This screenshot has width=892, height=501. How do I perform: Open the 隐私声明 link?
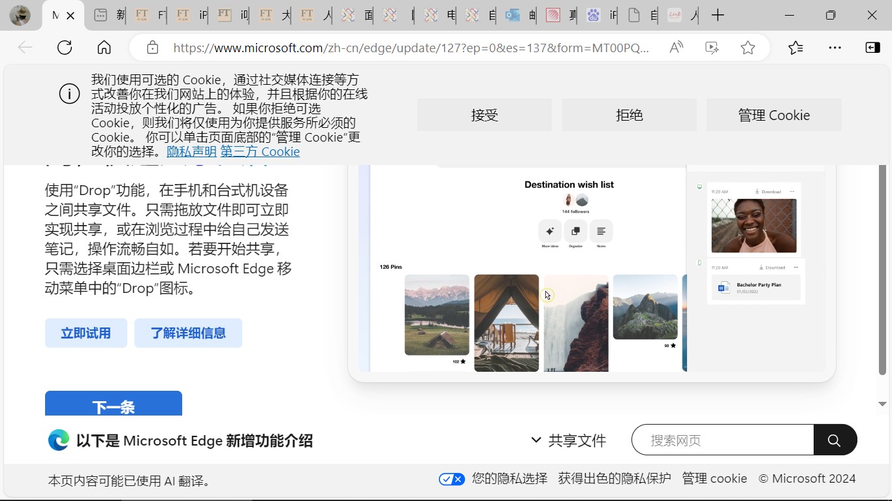(x=191, y=151)
